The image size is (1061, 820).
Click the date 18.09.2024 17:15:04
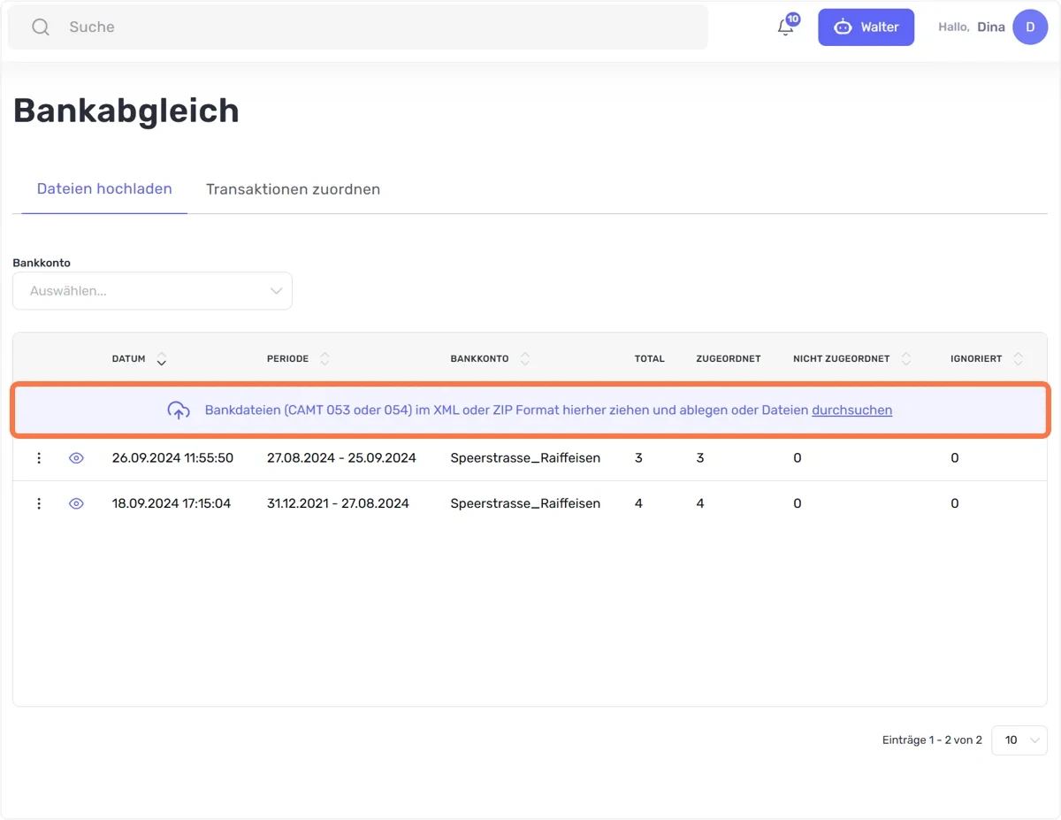tap(172, 503)
